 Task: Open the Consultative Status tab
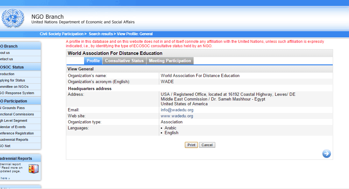click(x=124, y=61)
